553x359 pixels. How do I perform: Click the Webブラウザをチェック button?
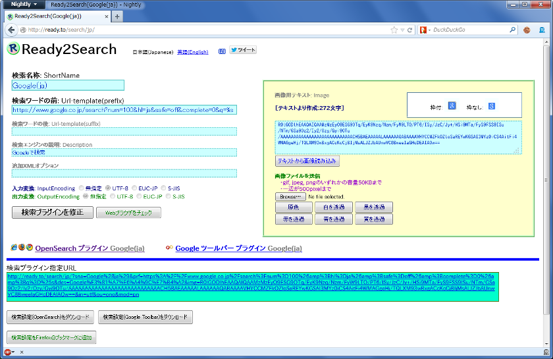pos(129,213)
